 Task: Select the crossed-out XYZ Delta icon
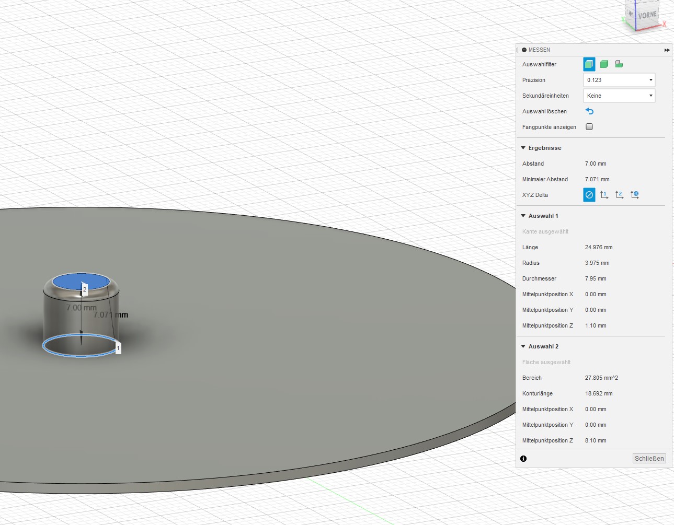(x=589, y=194)
